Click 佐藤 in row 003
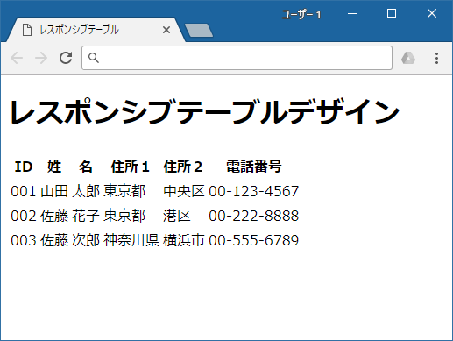The width and height of the screenshot is (453, 341). [54, 240]
